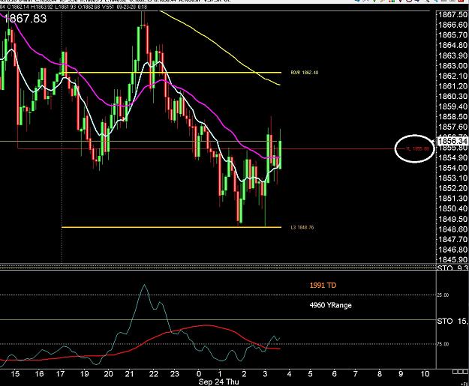469x386 pixels.
Task: Select the current price tag 1856.34
Action: coord(452,141)
